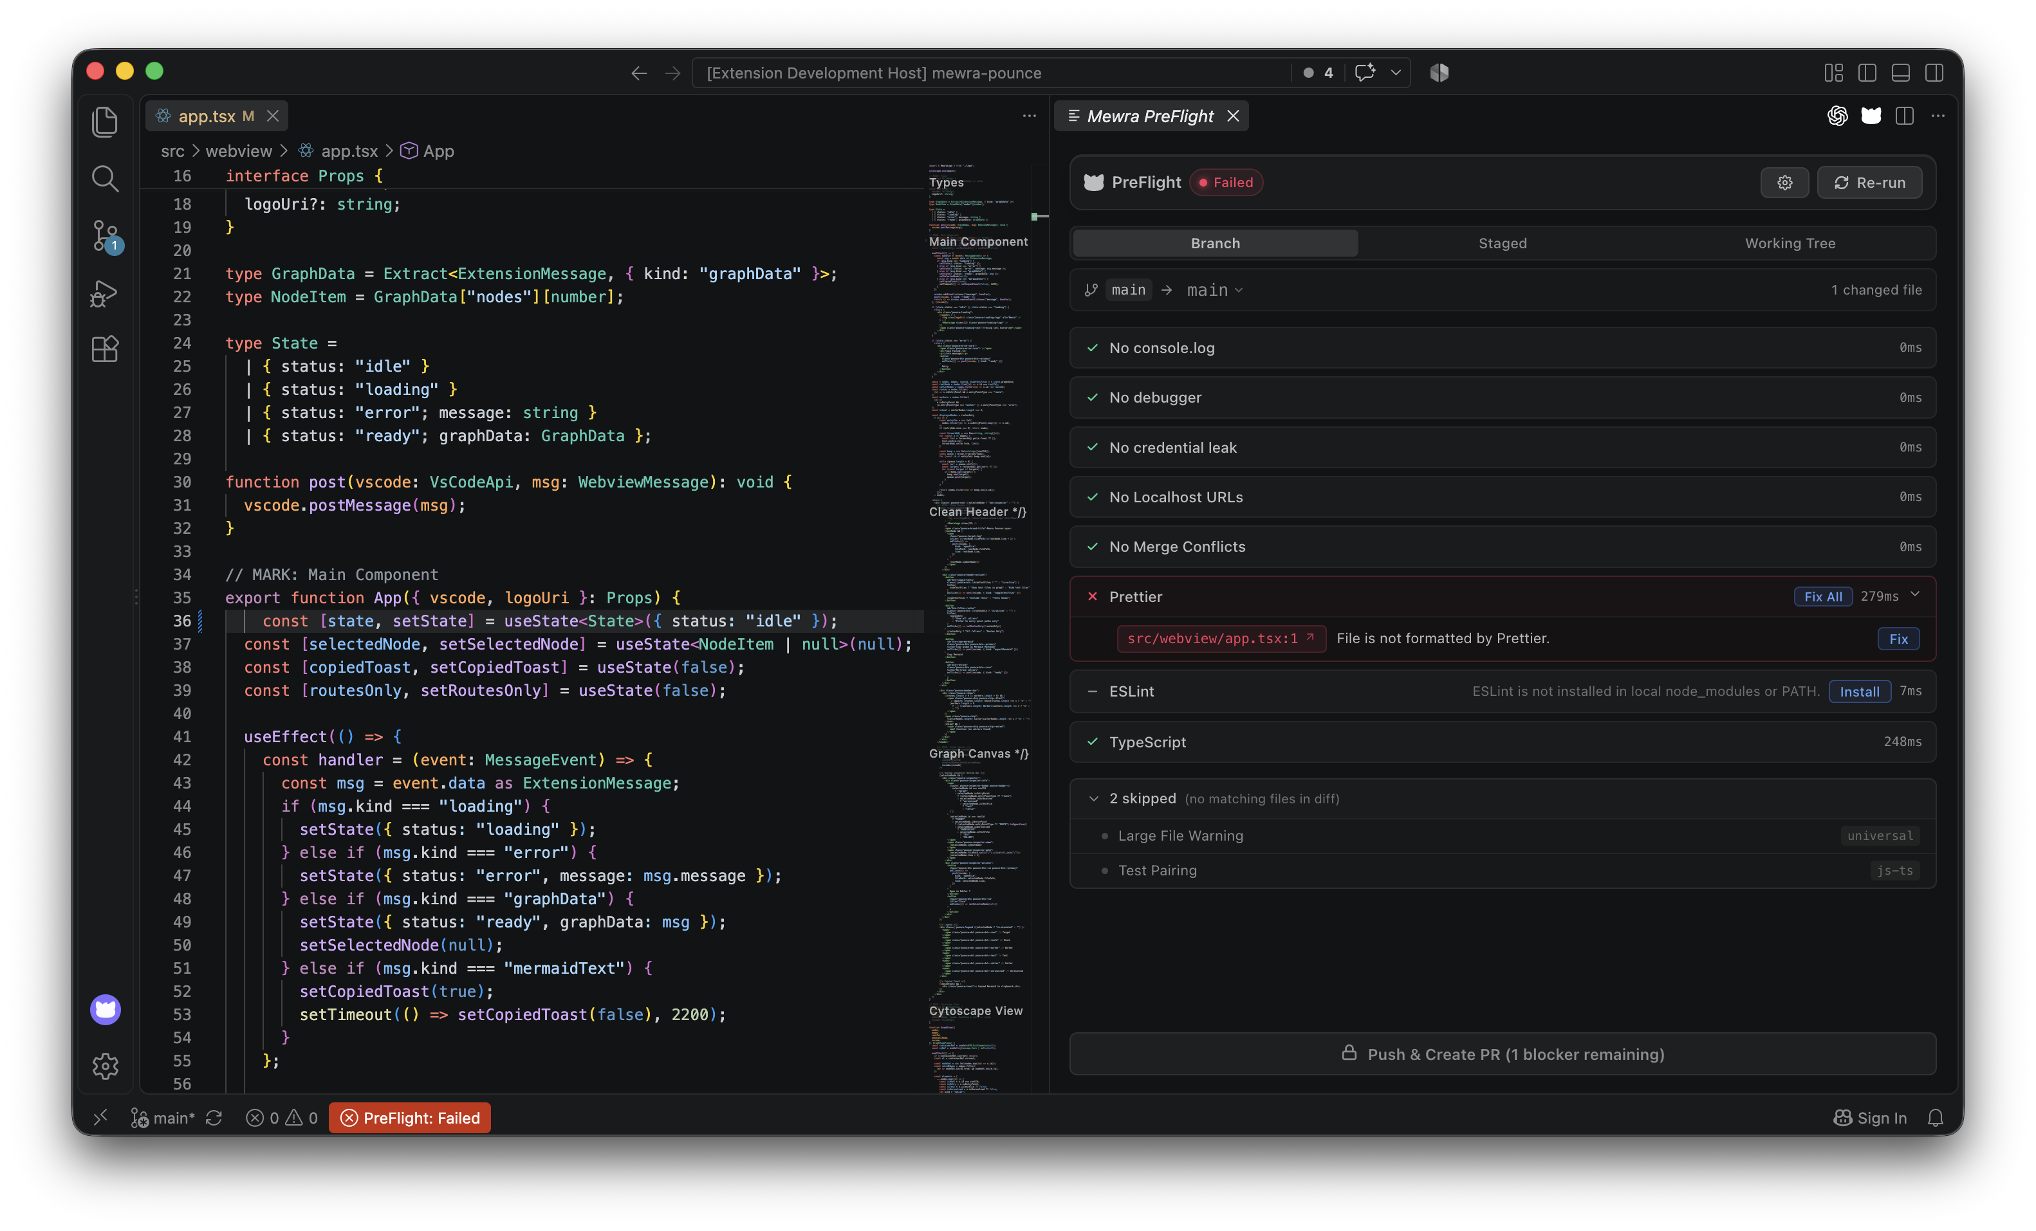Click line number 36 in the gutter
2036x1231 pixels.
pyautogui.click(x=181, y=621)
